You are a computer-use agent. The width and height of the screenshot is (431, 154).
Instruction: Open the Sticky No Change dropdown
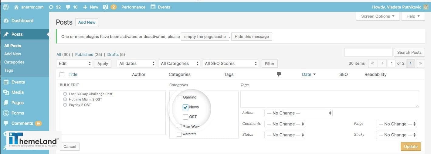click(396, 135)
